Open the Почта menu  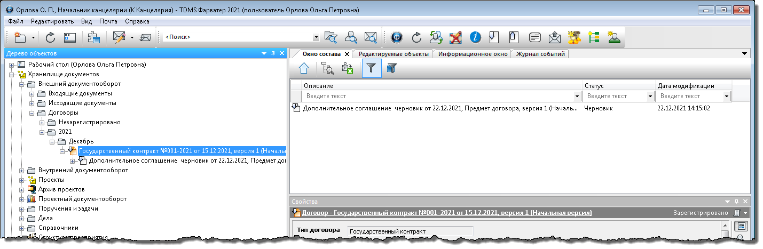pos(108,21)
